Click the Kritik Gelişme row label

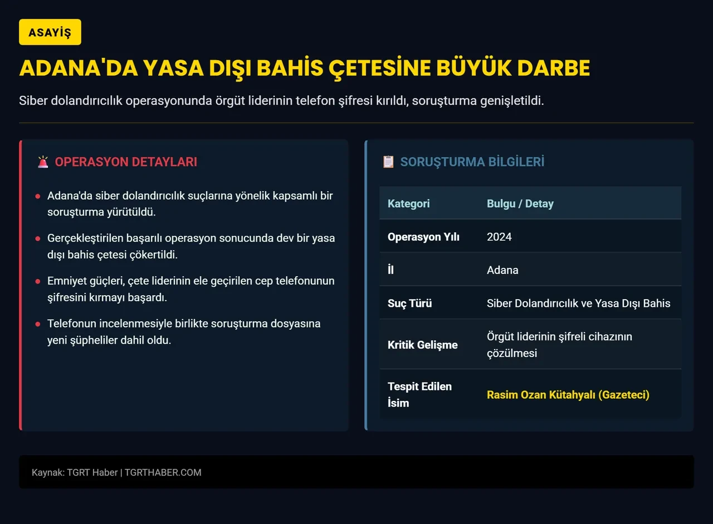423,345
